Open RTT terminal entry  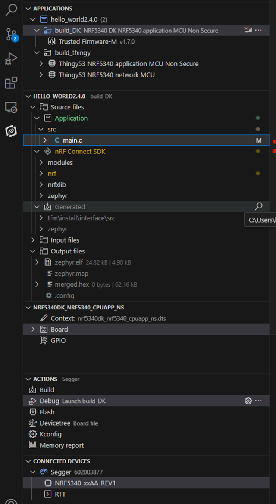coord(146,494)
